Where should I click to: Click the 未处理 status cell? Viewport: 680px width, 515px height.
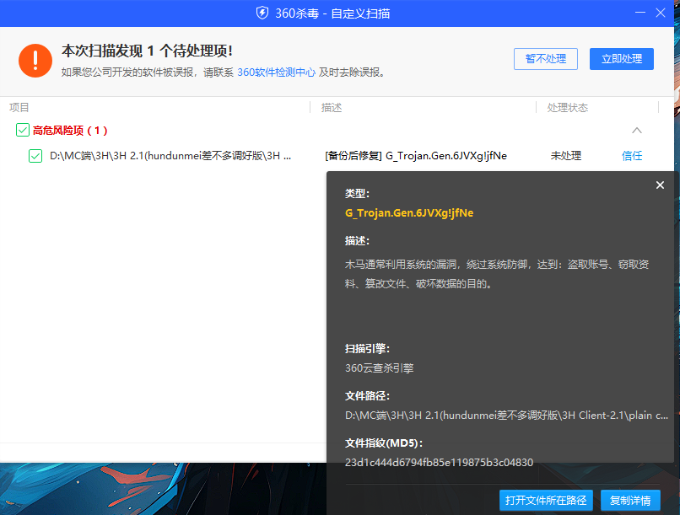pyautogui.click(x=565, y=155)
